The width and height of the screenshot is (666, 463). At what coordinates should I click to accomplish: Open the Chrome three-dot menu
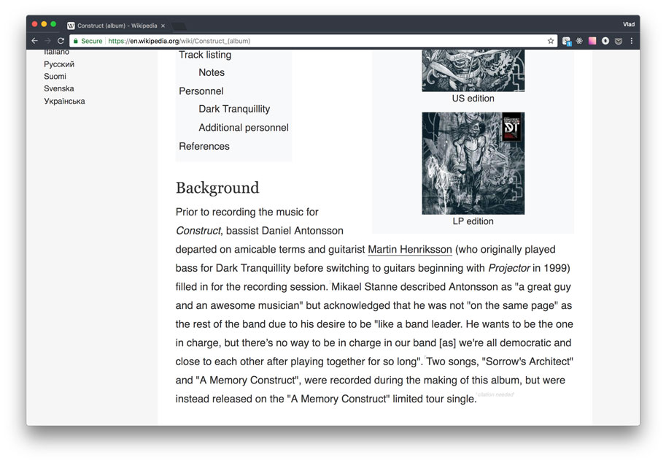632,41
